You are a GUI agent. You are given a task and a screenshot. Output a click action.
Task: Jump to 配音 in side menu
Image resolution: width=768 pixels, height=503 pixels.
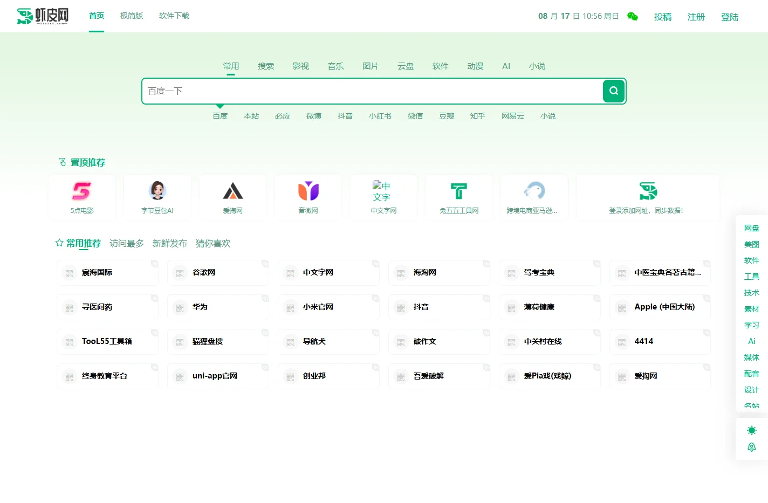[x=752, y=374]
